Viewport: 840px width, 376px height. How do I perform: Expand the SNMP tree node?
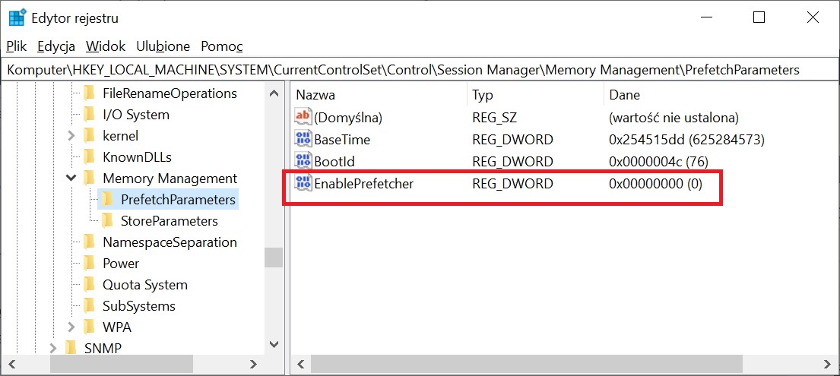tap(52, 348)
